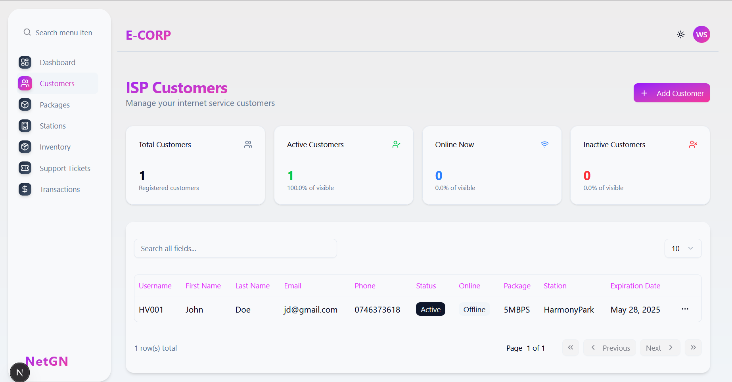Open row actions menu for HV001
732x382 pixels.
tap(685, 309)
